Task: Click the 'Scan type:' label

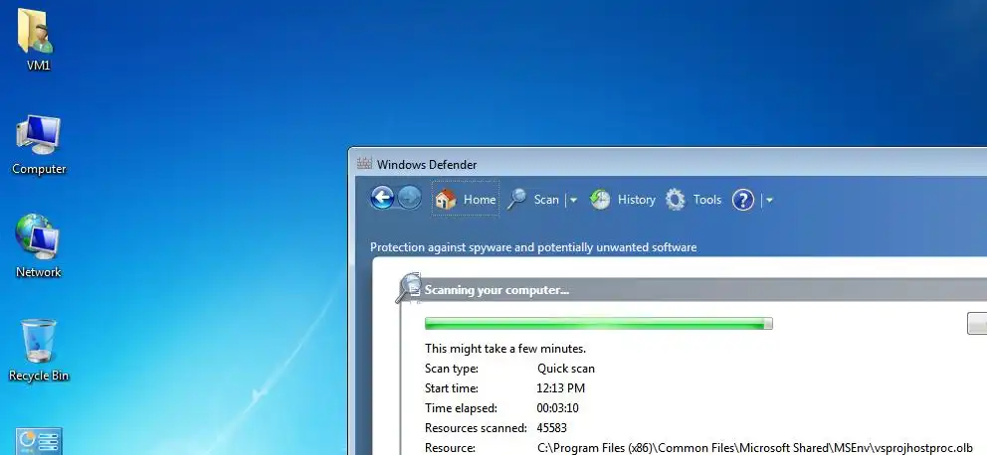Action: point(452,369)
